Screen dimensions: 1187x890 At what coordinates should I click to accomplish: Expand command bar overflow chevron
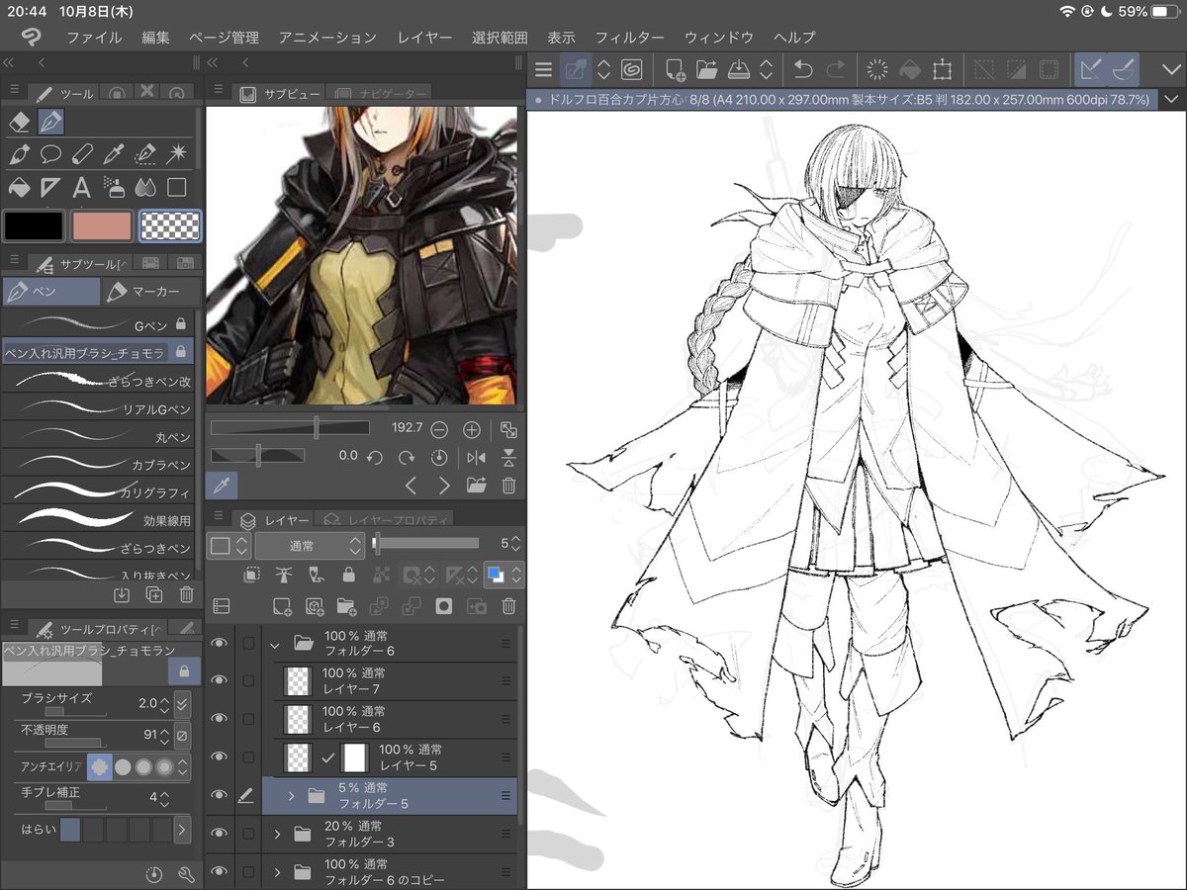pyautogui.click(x=1171, y=69)
